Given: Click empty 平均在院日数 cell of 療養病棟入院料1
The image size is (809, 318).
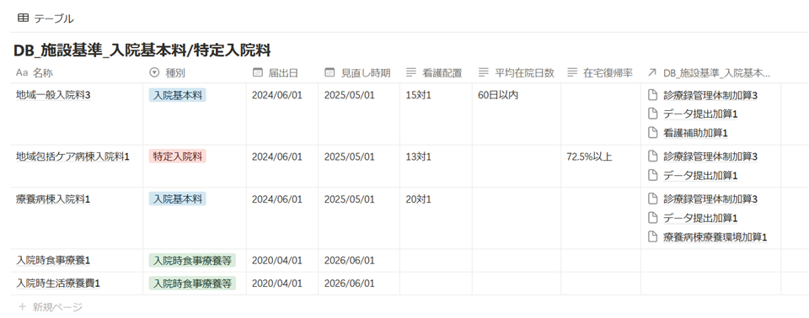Looking at the screenshot, I should coord(517,218).
